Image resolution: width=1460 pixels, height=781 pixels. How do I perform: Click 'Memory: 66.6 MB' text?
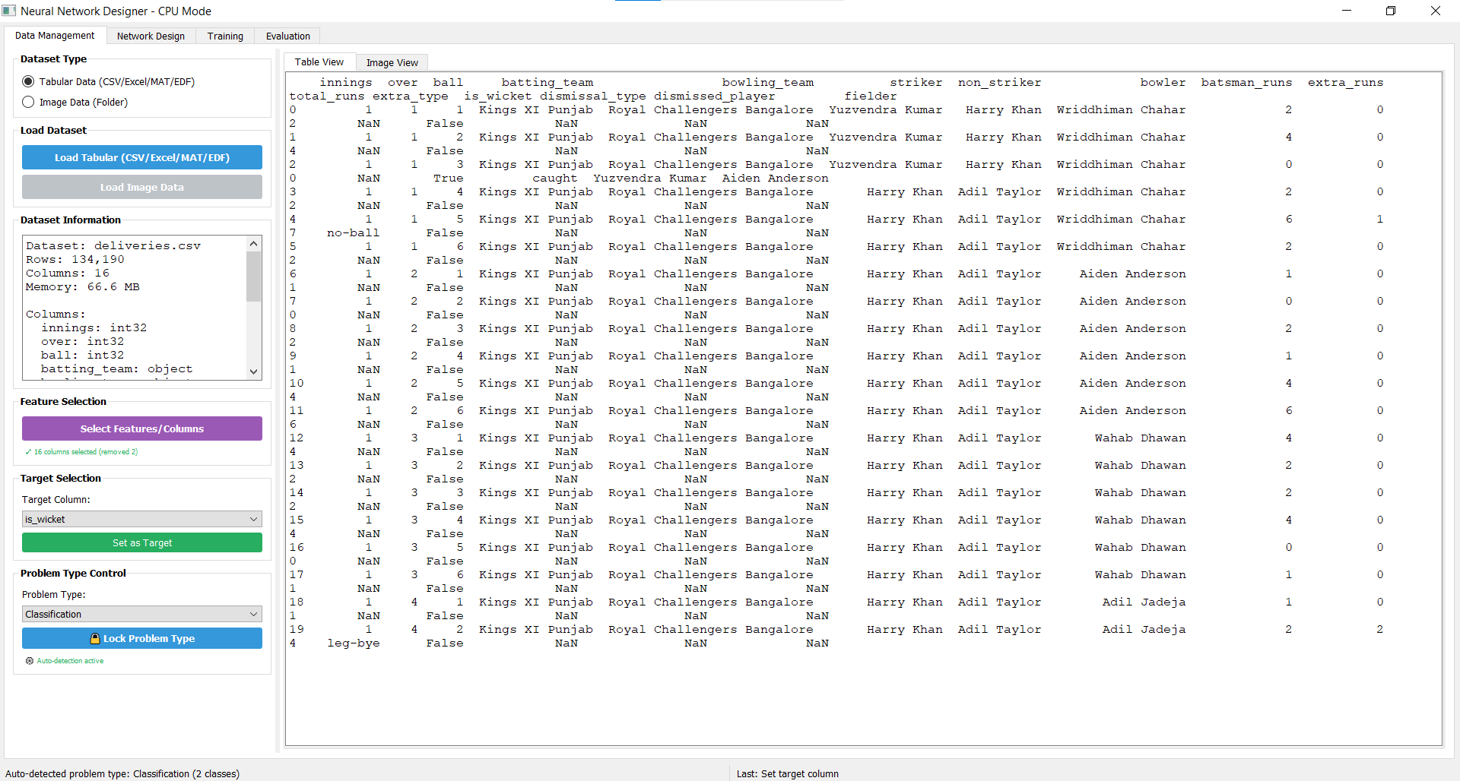(x=83, y=286)
